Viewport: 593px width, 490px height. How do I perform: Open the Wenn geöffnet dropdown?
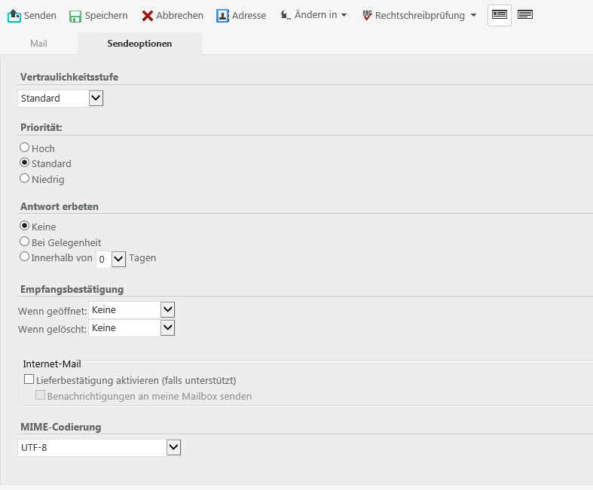coord(132,310)
